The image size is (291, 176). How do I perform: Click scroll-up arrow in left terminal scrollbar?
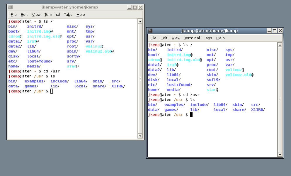coord(140,21)
